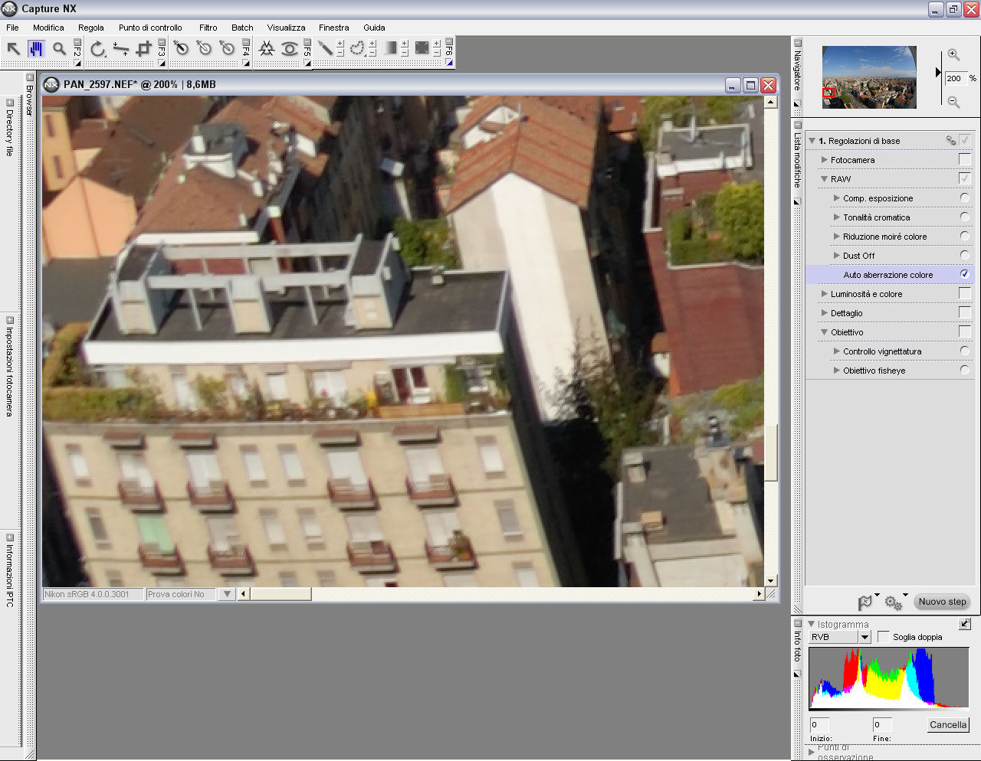This screenshot has width=981, height=761.
Task: Choose the lasso selection tool
Action: (x=357, y=48)
